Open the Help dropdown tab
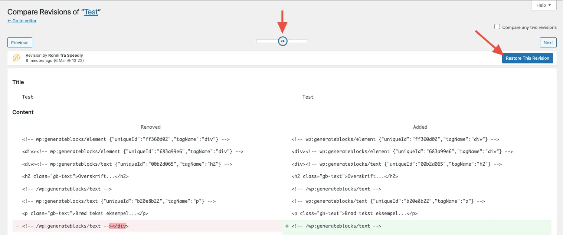The width and height of the screenshot is (563, 235). point(544,5)
